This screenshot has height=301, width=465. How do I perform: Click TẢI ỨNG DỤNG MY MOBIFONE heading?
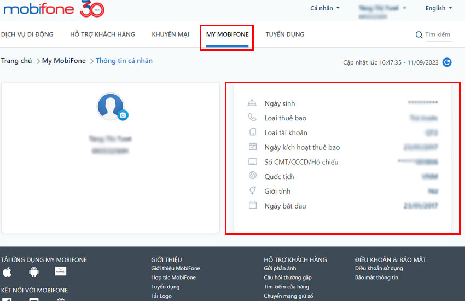[44, 260]
